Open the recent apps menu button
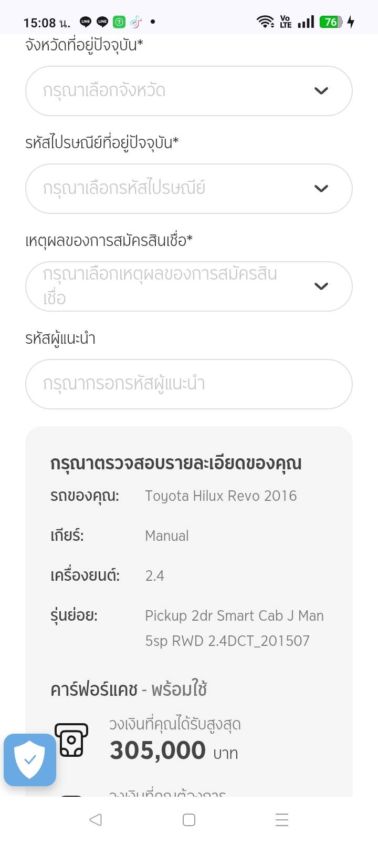The width and height of the screenshot is (378, 843). point(282,820)
